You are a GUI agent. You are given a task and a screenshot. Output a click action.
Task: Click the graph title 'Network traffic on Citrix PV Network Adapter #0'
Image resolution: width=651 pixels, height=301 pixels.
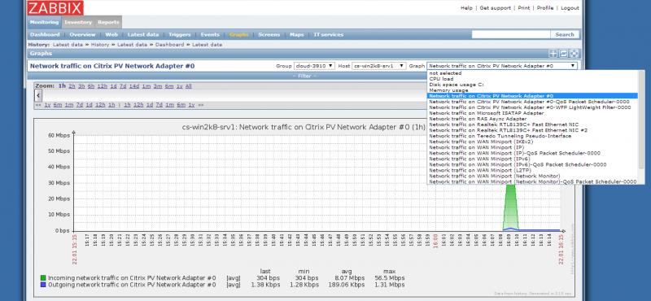[112, 66]
